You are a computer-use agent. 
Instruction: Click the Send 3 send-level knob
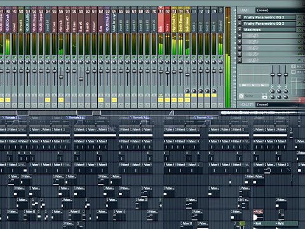pyautogui.click(x=207, y=91)
